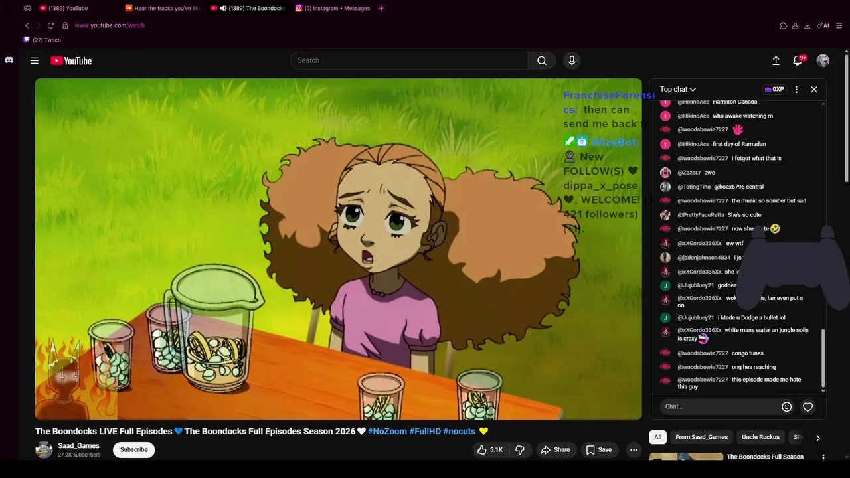Click chat message 'first day of Ramadan'
This screenshot has height=478, width=850.
coord(739,144)
